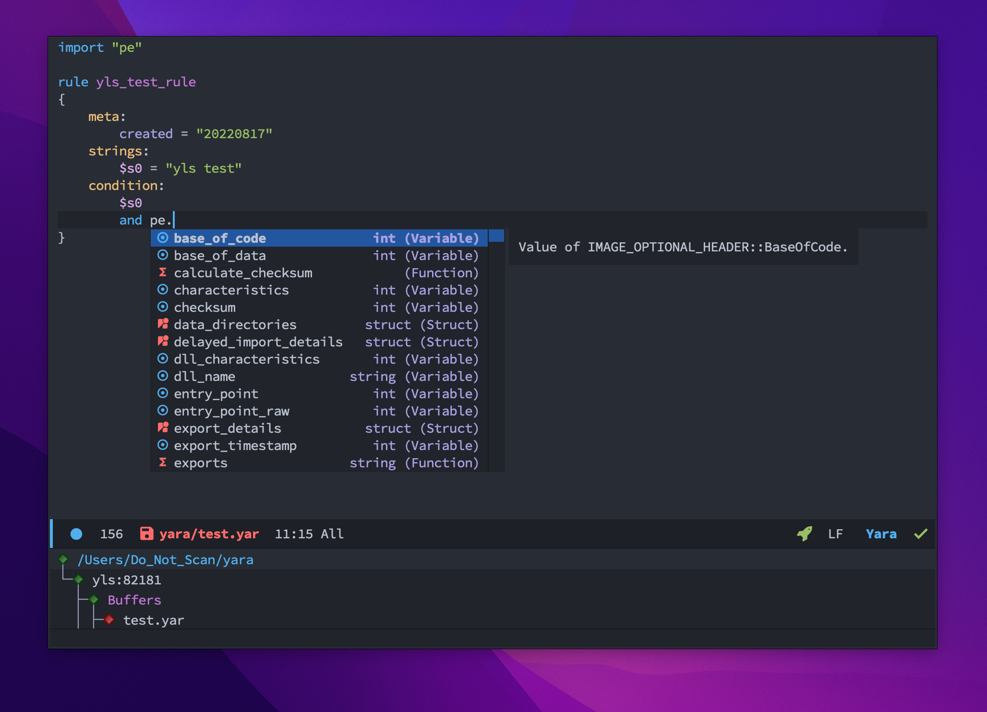The width and height of the screenshot is (987, 712).
Task: Click the completion popup scrollbar thumb
Action: tap(496, 236)
